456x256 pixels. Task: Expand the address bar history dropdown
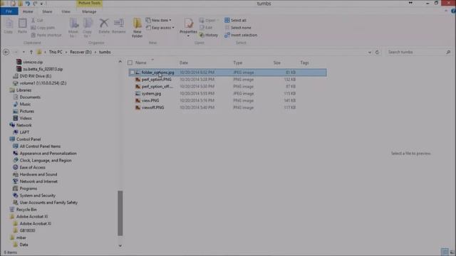[x=370, y=52]
